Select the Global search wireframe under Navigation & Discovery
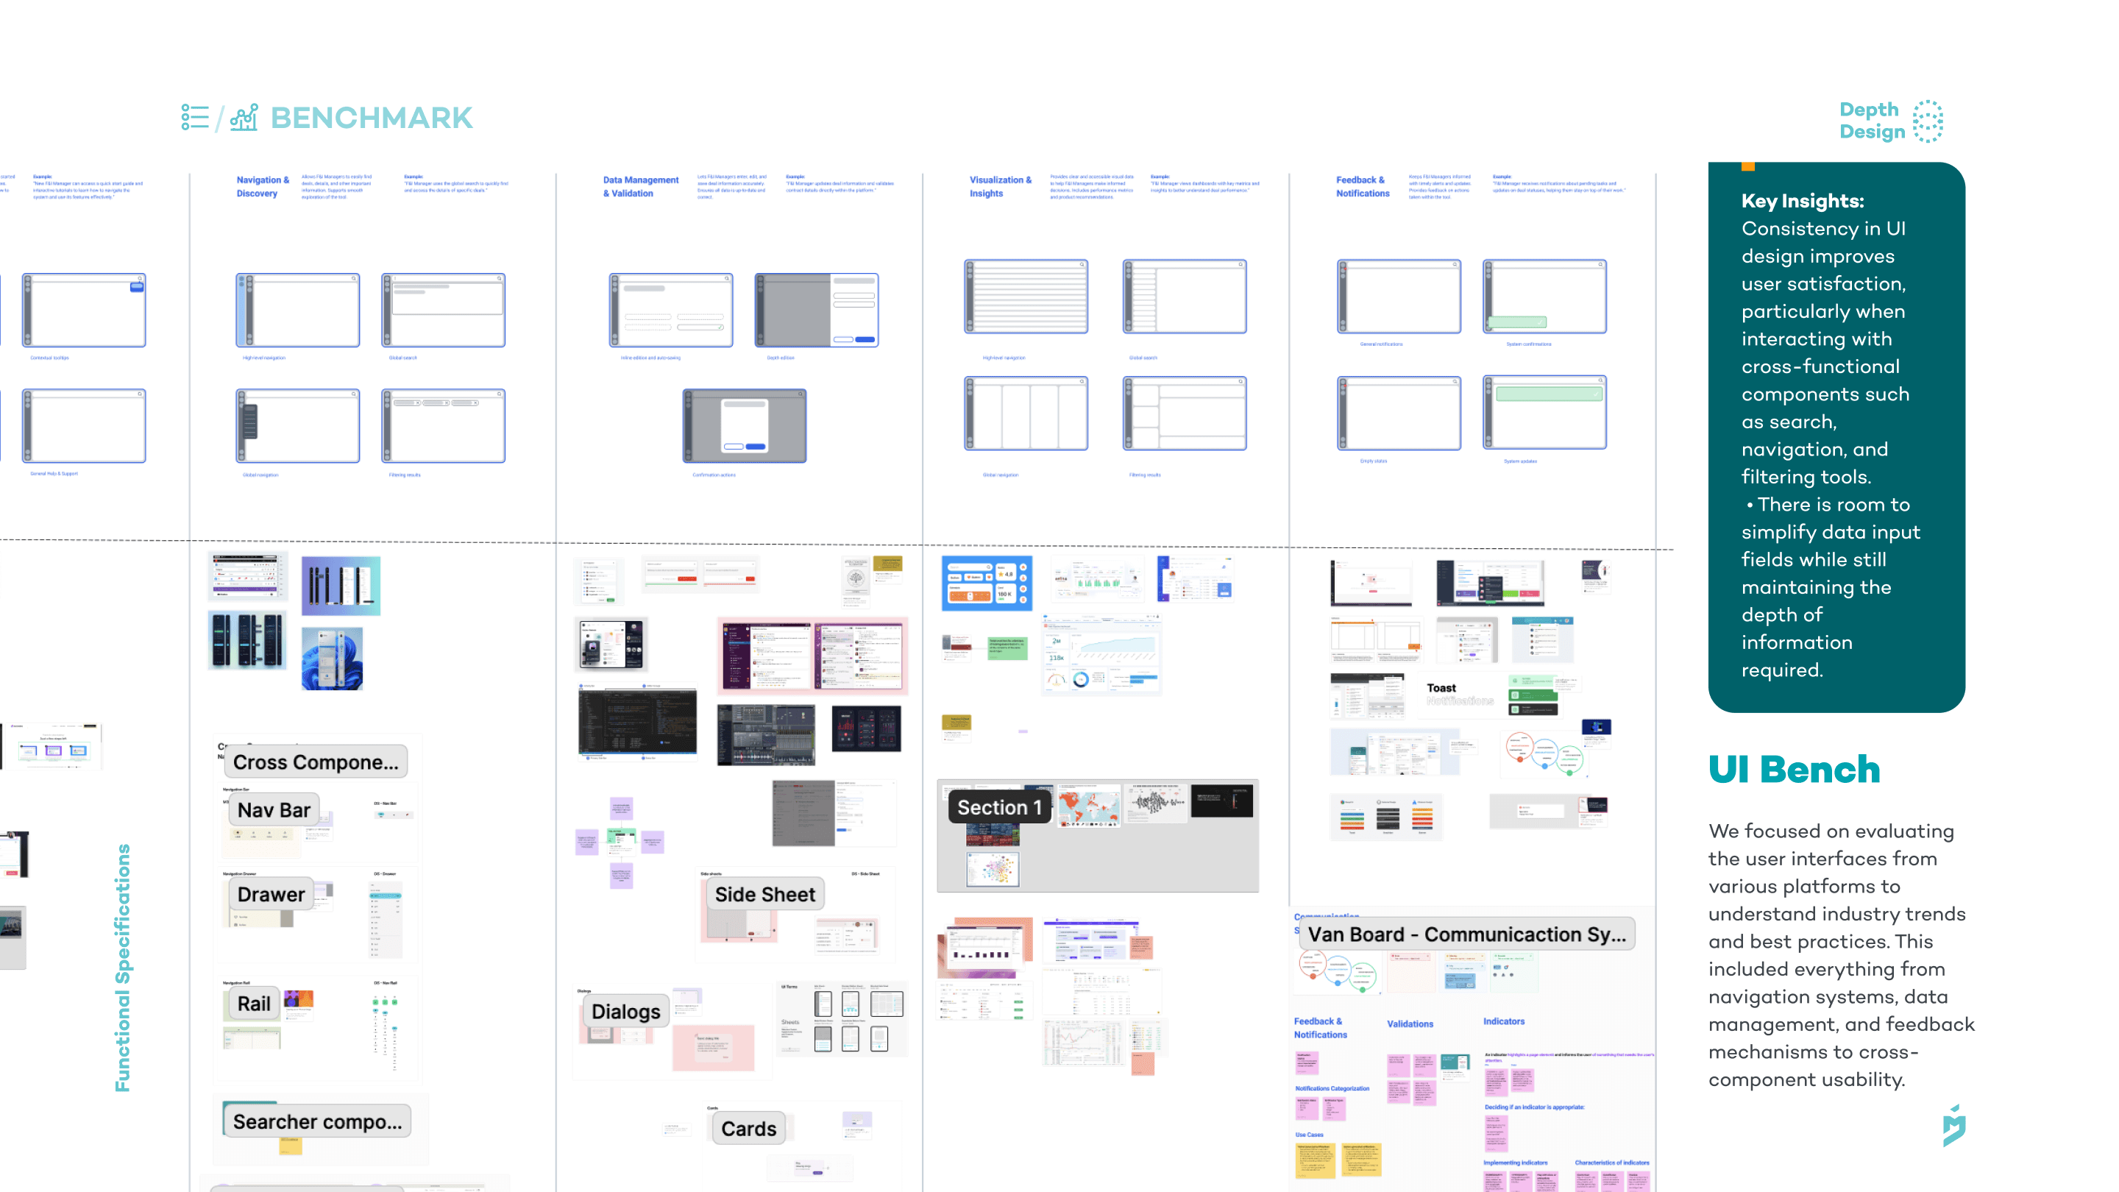Image resolution: width=2119 pixels, height=1192 pixels. pyautogui.click(x=444, y=310)
